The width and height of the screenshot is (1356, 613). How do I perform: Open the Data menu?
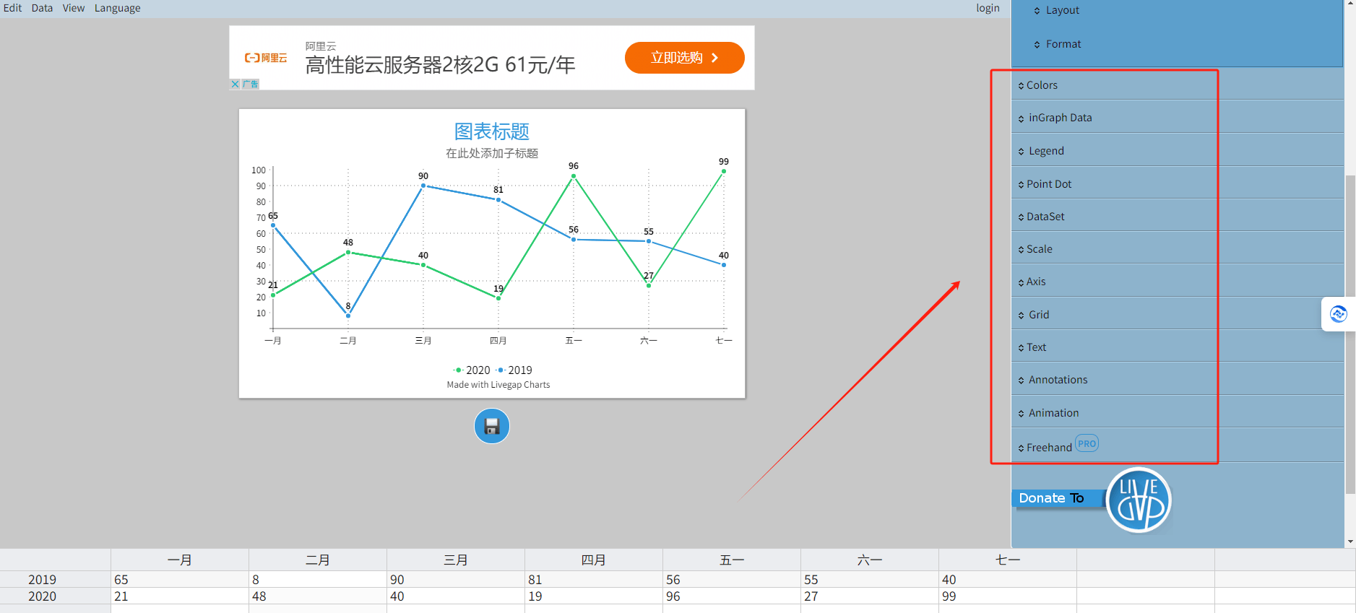pyautogui.click(x=42, y=8)
